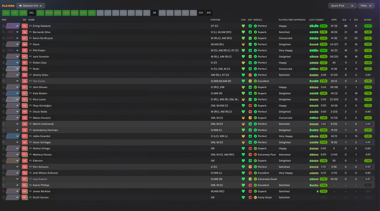Click Scott Carson's yellow morale icon
The height and width of the screenshot is (211, 380).
click(x=255, y=197)
